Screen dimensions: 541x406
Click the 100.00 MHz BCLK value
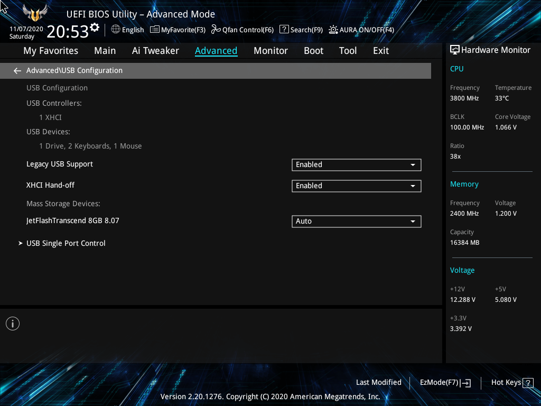pyautogui.click(x=467, y=127)
